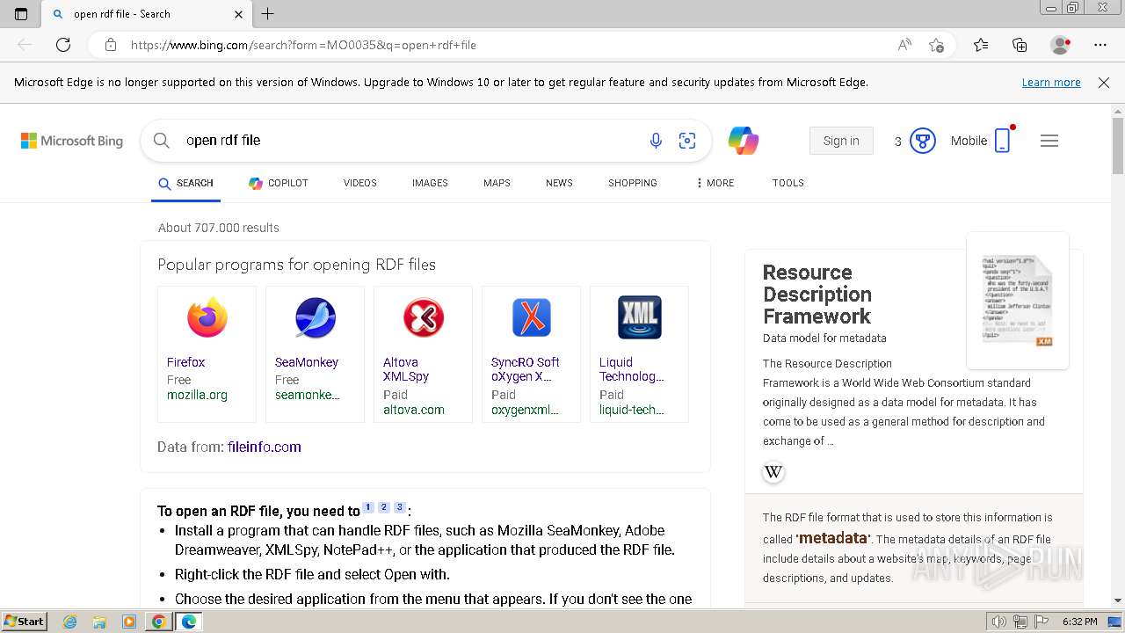Open the Altova XMLSpy link

pyautogui.click(x=406, y=369)
